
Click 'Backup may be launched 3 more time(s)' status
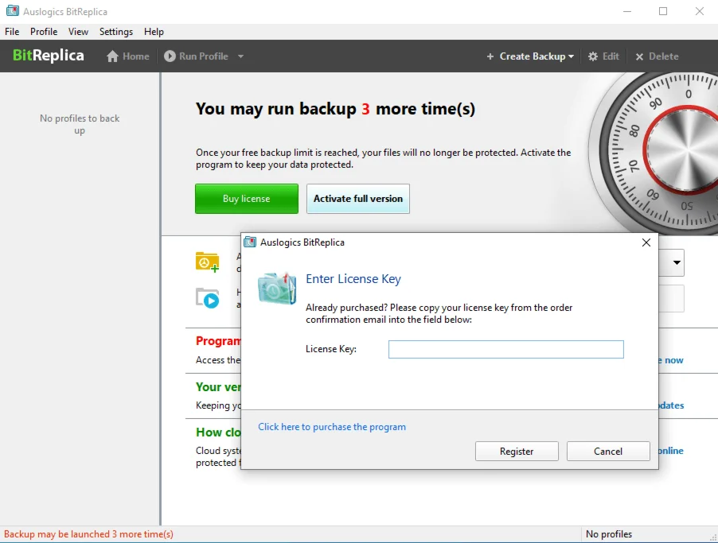tap(89, 533)
